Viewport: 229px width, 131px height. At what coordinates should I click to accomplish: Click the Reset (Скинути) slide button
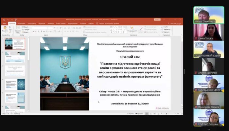tap(26, 29)
